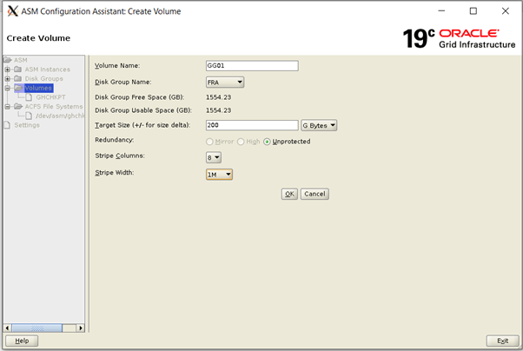
Task: Click the Cancel button
Action: point(314,194)
